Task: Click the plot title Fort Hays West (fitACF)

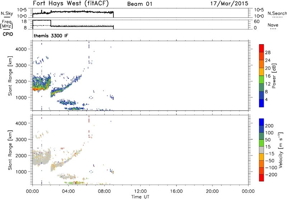Action: click(71, 3)
